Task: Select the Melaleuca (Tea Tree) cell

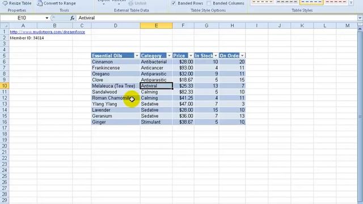Action: (116, 86)
